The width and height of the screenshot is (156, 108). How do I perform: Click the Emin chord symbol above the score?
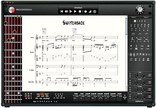point(44,29)
